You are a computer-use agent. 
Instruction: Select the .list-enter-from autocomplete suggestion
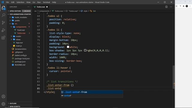tap(92, 92)
